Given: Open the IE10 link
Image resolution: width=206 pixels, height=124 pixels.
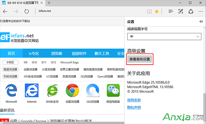Looking at the screenshot, I should pos(34,62).
